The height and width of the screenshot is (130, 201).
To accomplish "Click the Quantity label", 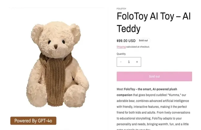I will coord(121,54).
